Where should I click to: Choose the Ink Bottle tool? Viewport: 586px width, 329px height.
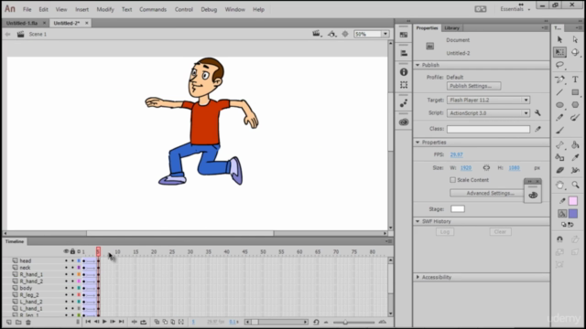point(559,158)
